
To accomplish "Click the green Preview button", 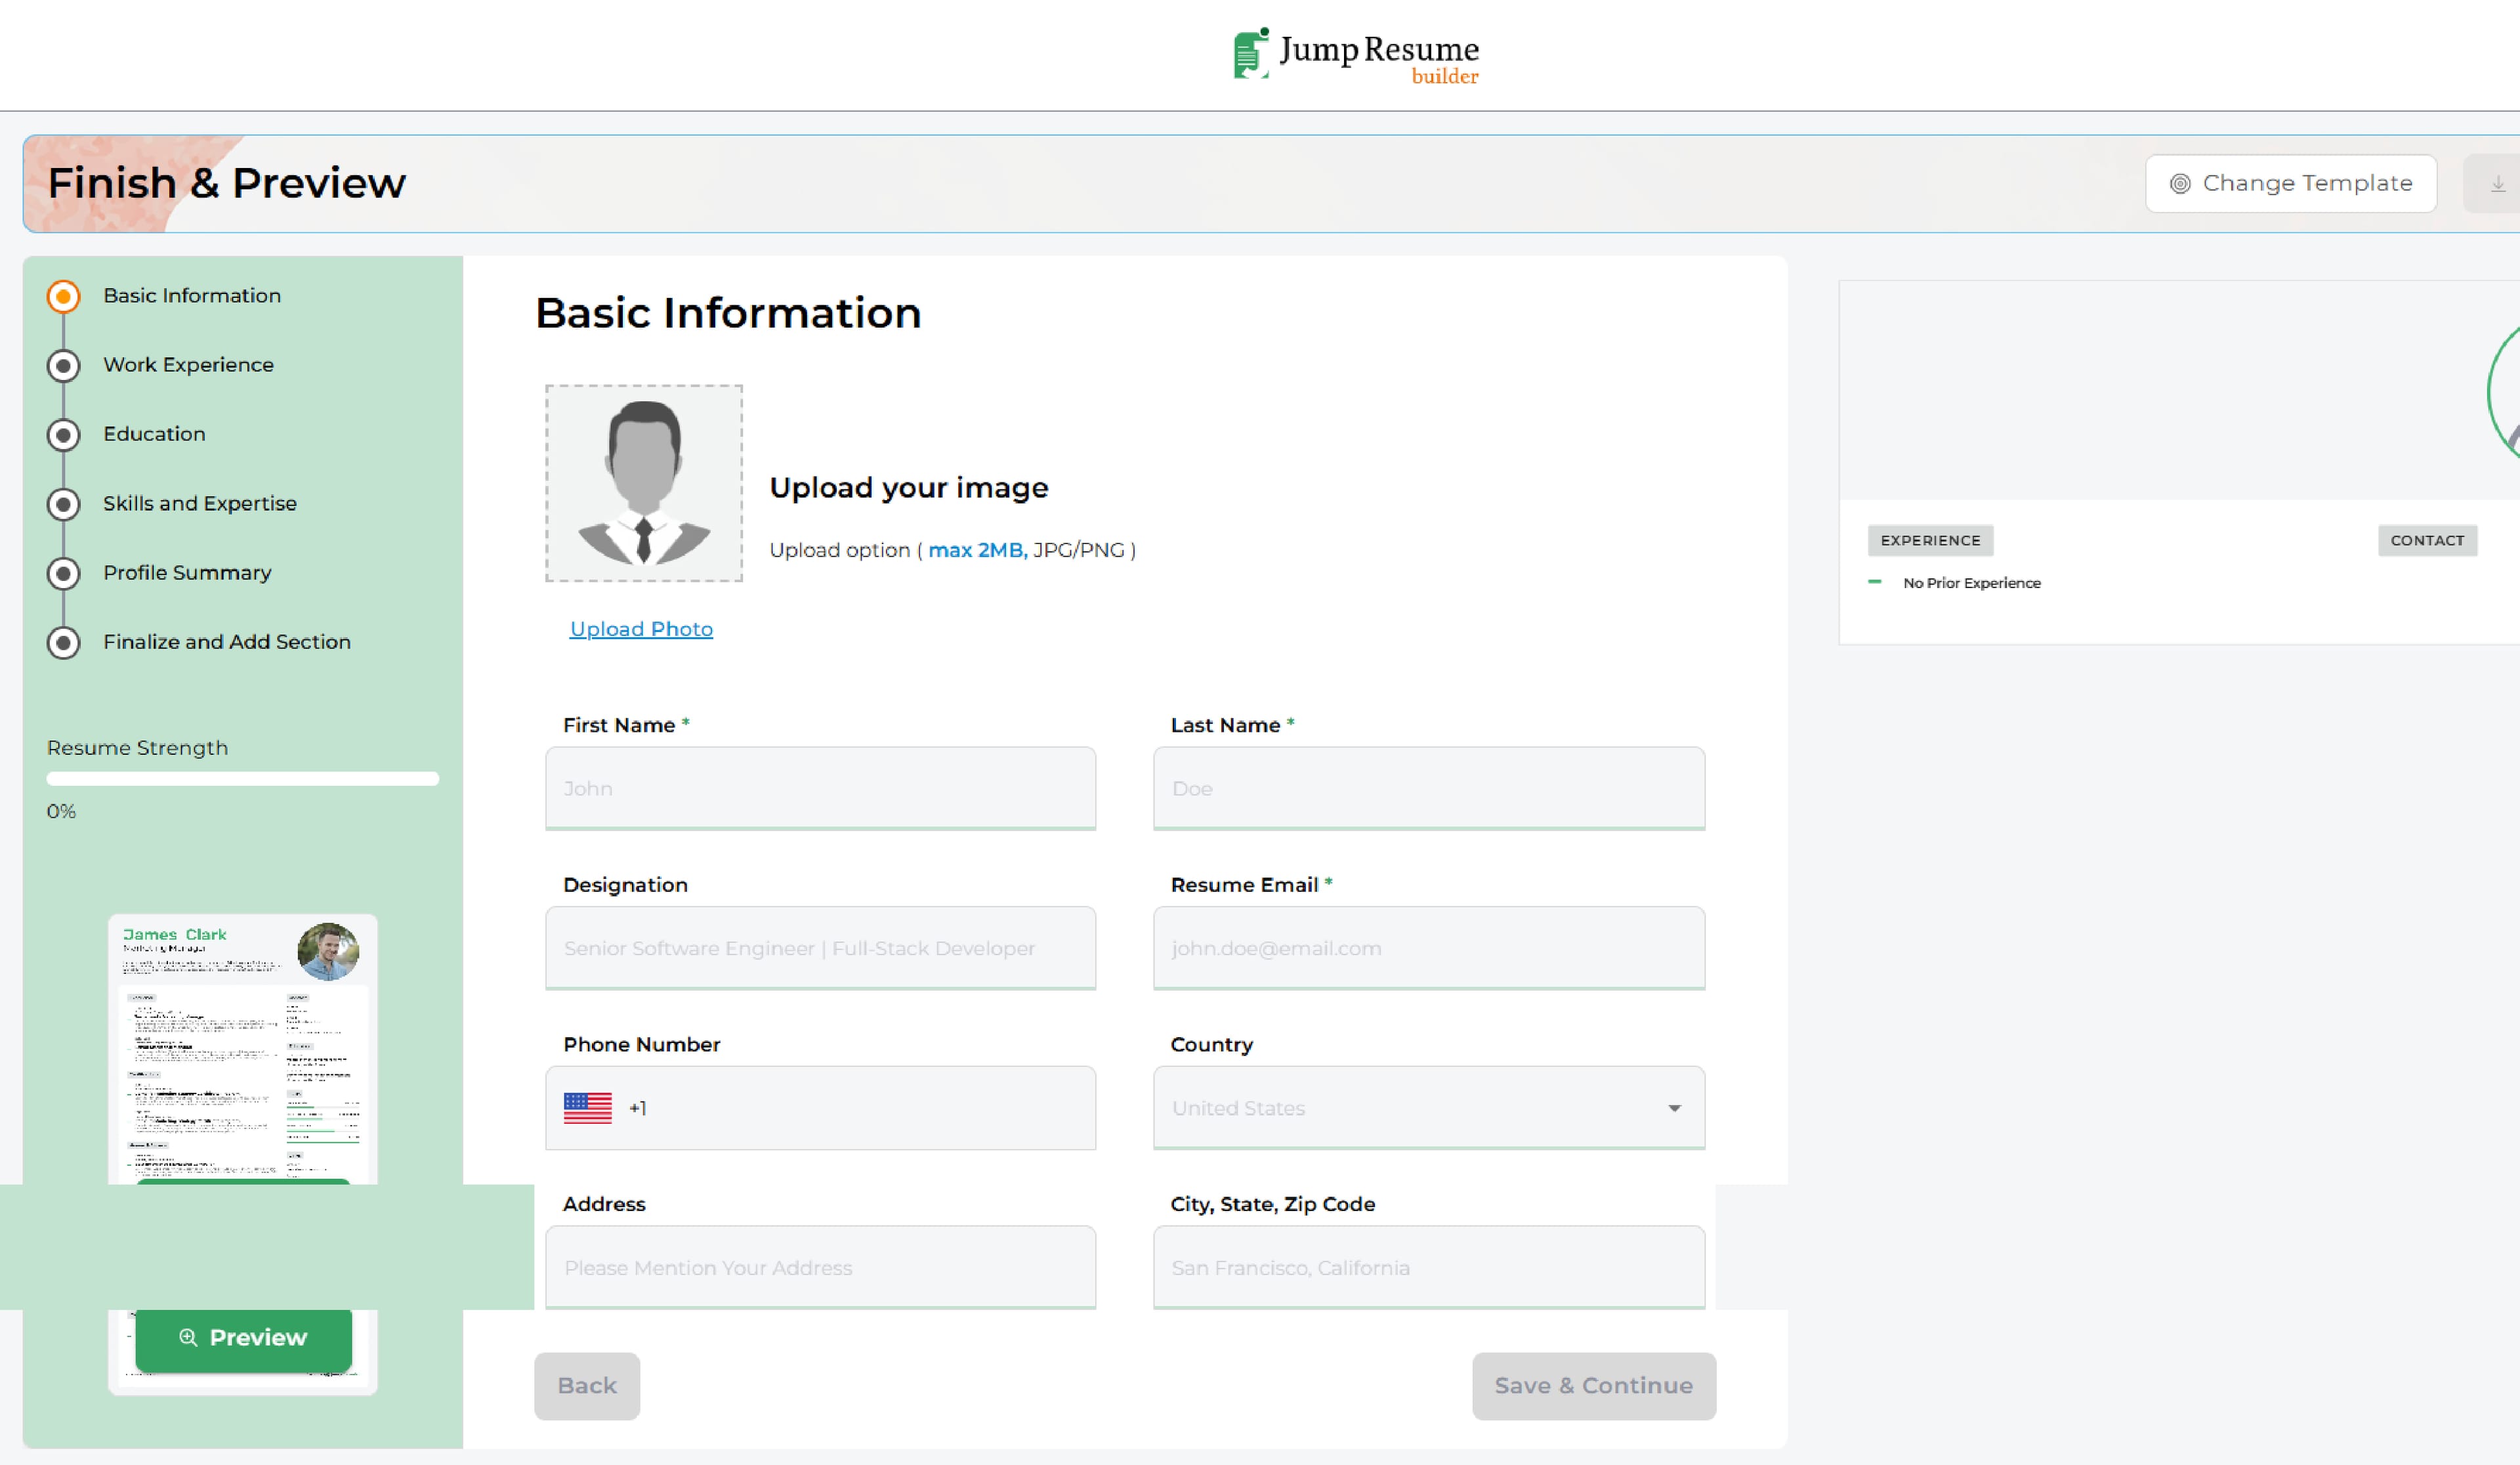I will click(243, 1338).
